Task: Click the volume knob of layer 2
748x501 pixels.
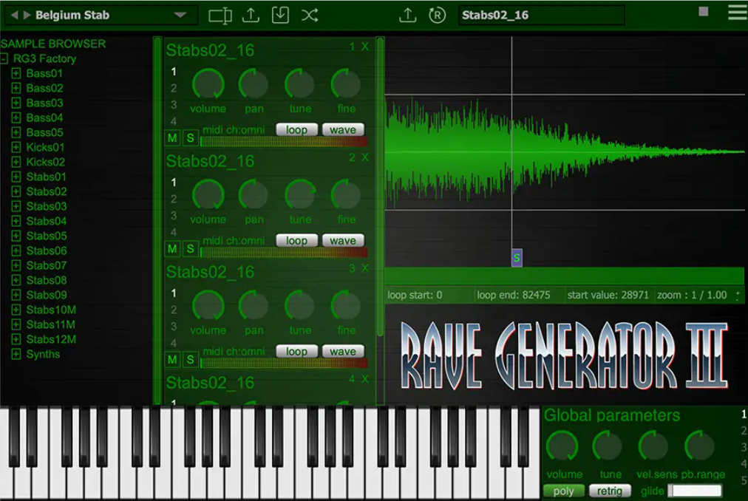Action: tap(208, 195)
